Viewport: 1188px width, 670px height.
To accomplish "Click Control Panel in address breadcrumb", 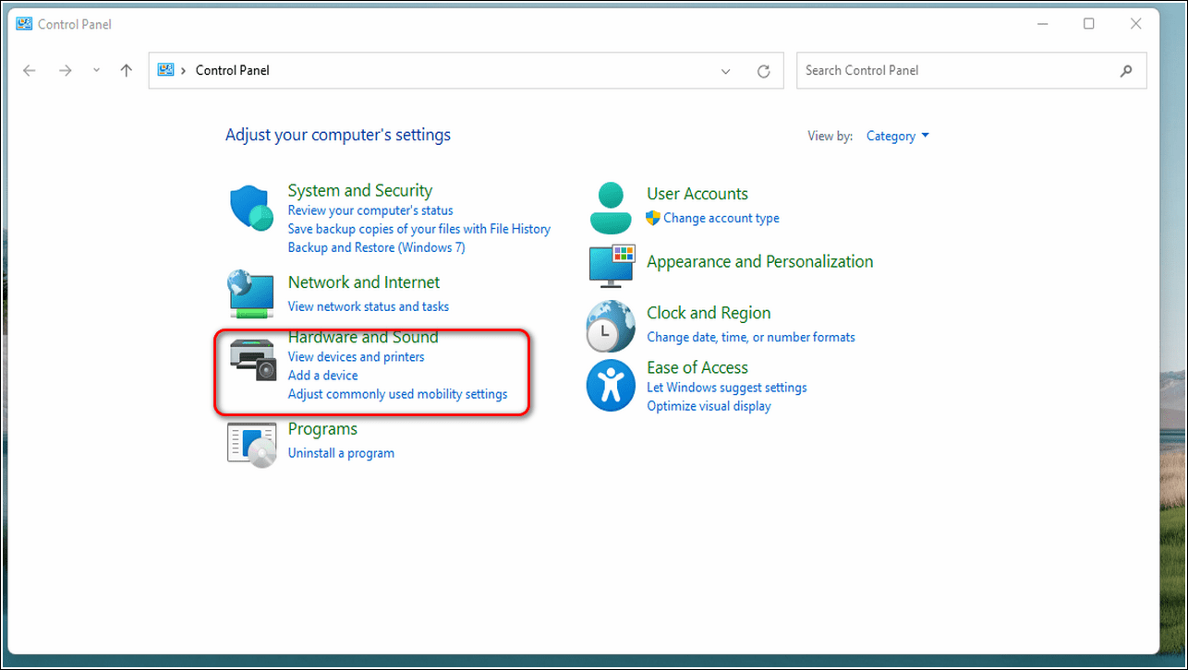I will pos(232,71).
